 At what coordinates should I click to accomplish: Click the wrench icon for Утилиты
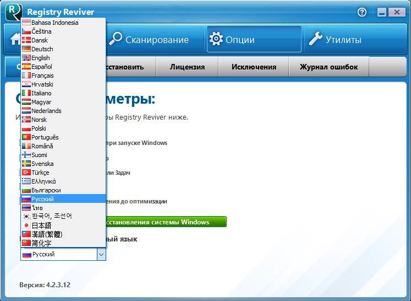(x=315, y=39)
